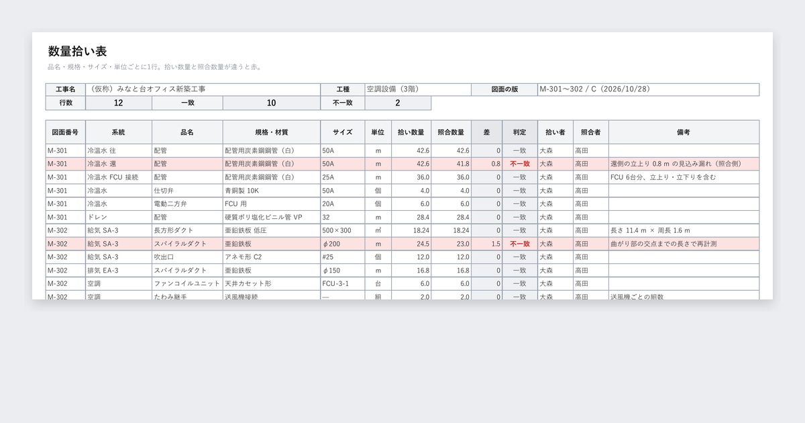Click the FCU 用 specification cell
Viewport: 805px width, 423px height.
272,204
